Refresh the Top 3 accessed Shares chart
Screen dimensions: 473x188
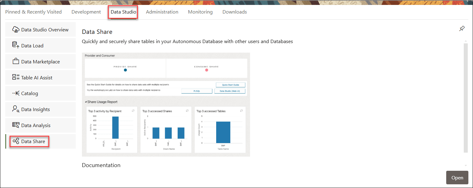click(x=188, y=110)
